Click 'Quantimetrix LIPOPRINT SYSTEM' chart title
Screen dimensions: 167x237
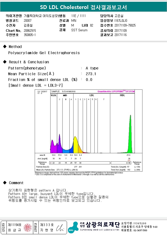(116, 91)
